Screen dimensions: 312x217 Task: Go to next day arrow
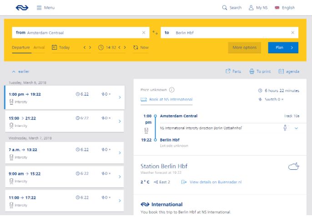click(90, 48)
